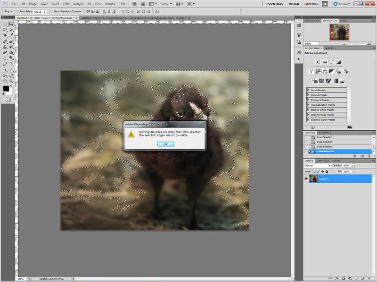
Task: Select the Crop tool
Action: [5, 35]
